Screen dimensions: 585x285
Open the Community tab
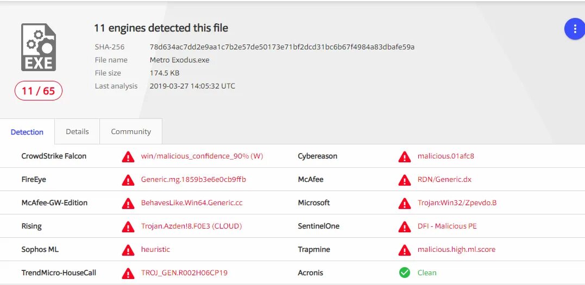[131, 131]
